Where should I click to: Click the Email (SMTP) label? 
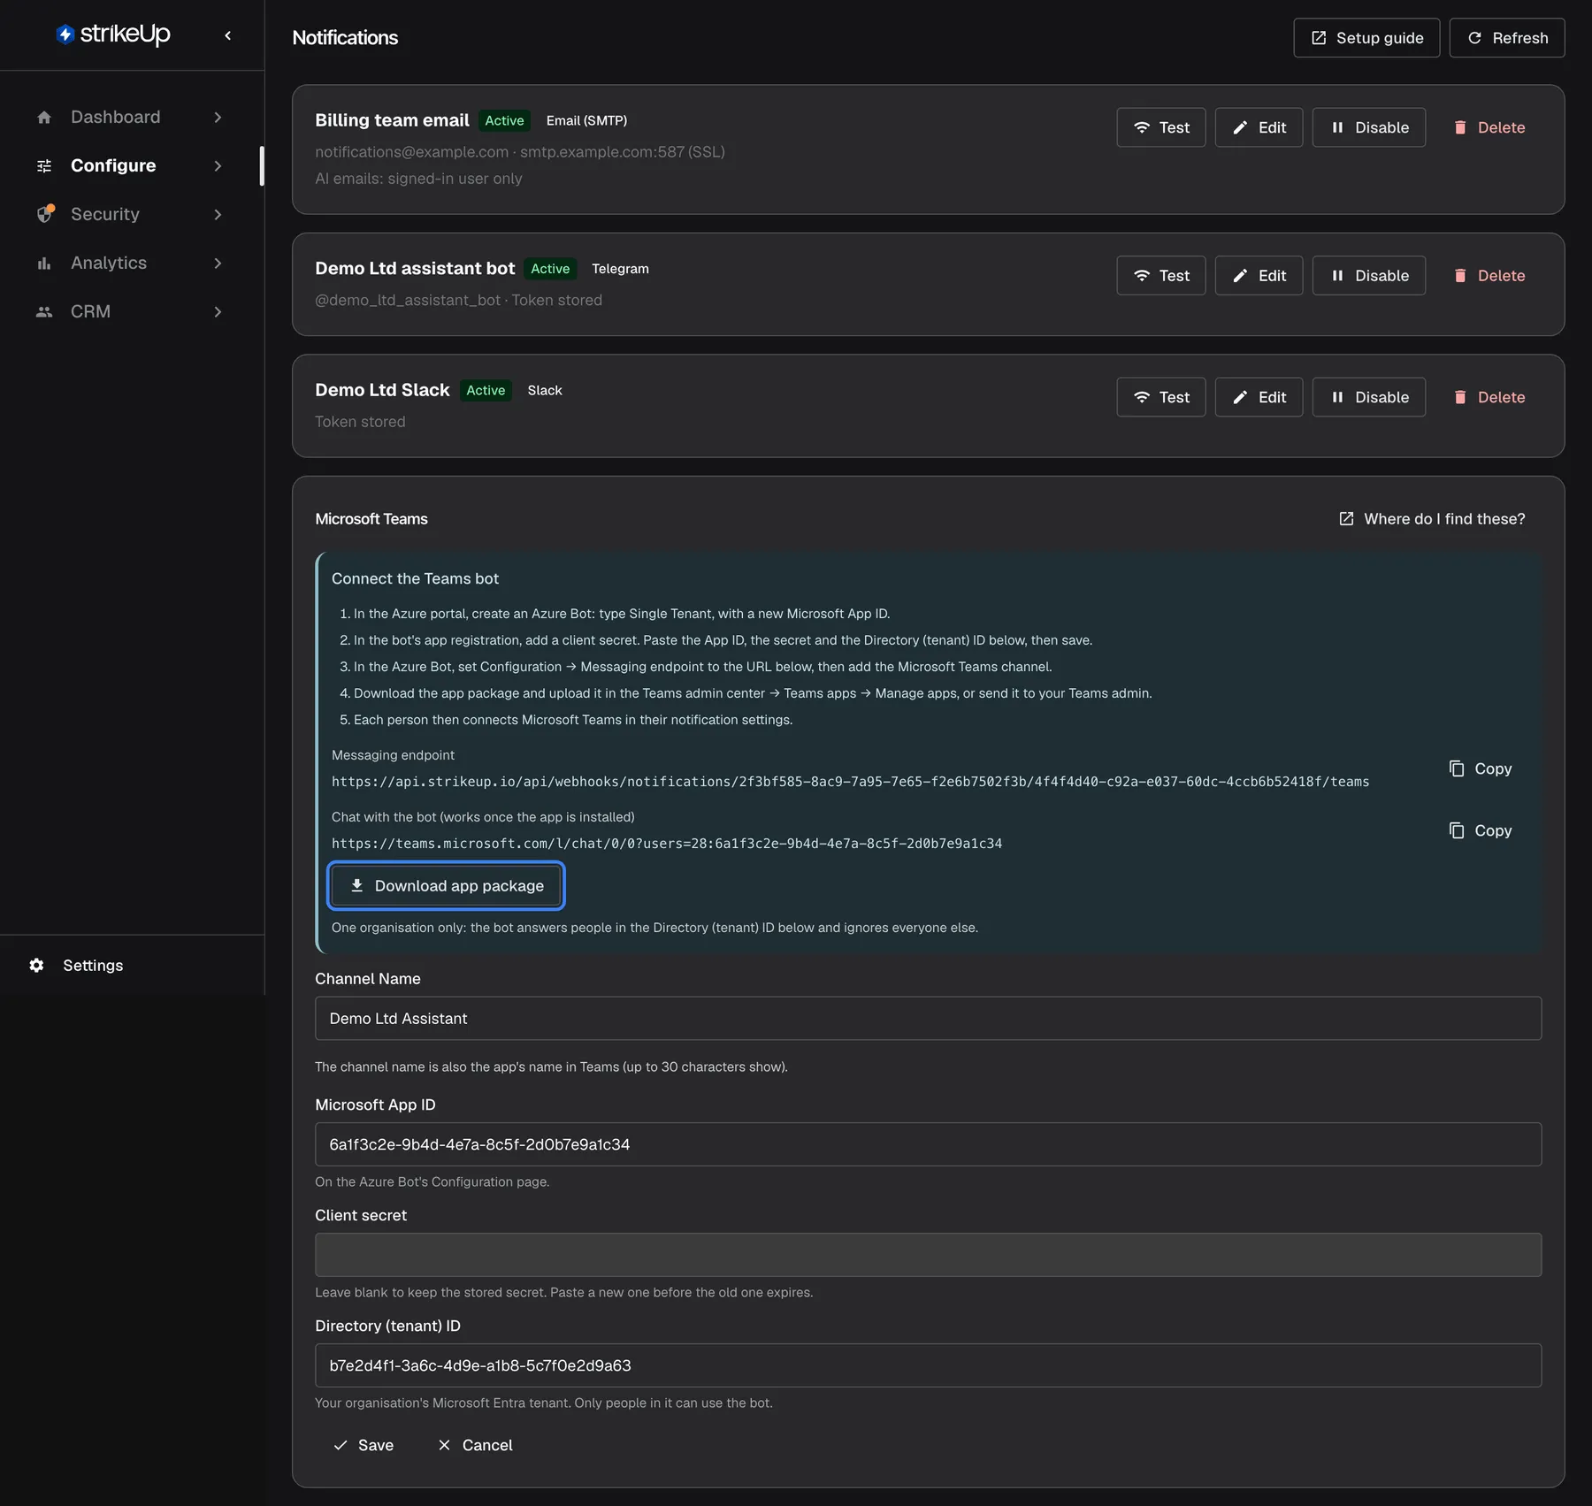click(586, 120)
